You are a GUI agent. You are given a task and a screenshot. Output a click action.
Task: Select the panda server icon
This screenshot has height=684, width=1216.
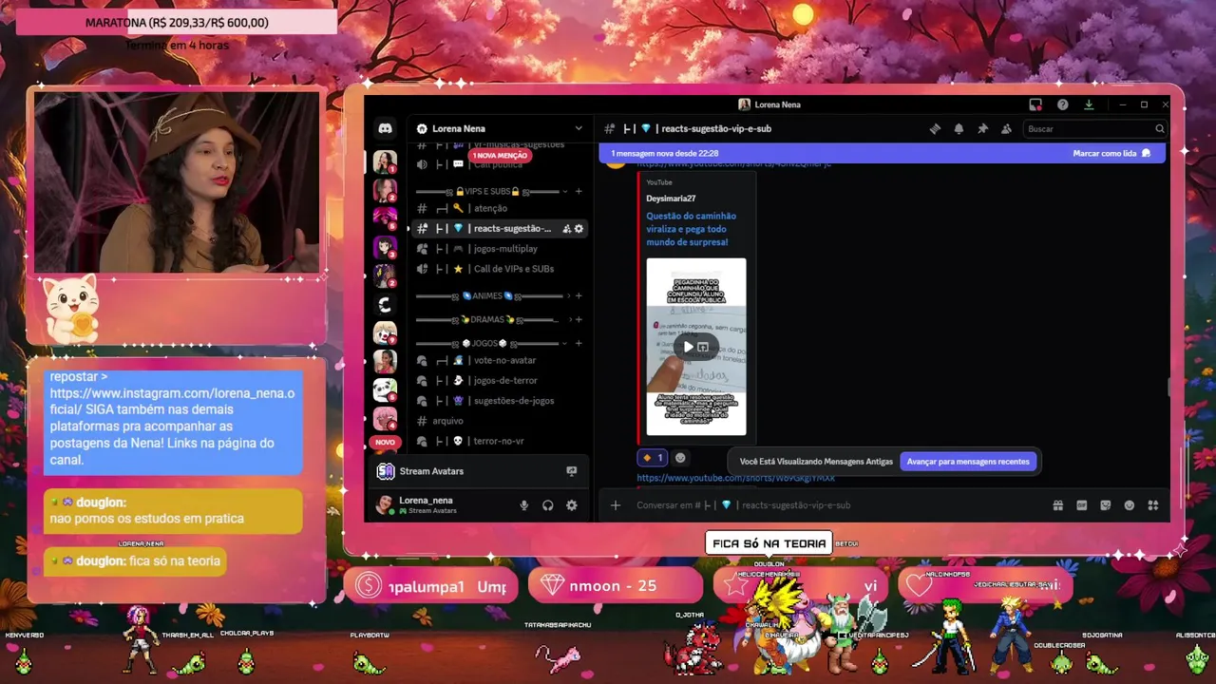pos(385,389)
